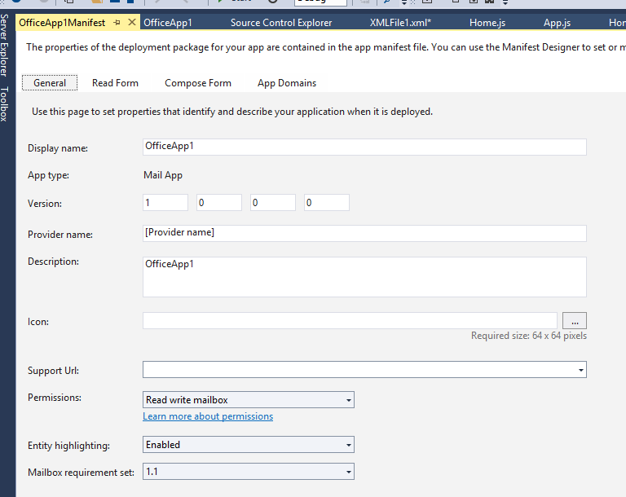Open the App Domains tab
Screen dimensions: 626x497
[x=287, y=83]
